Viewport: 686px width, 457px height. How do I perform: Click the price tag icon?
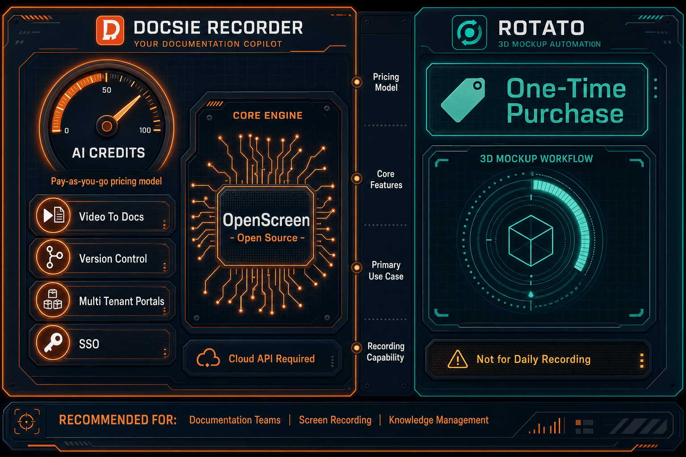[x=463, y=100]
